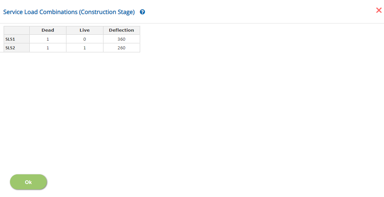The width and height of the screenshot is (384, 197).
Task: Click the digit 1 in SLS2 Live cell
Action: coord(85,48)
